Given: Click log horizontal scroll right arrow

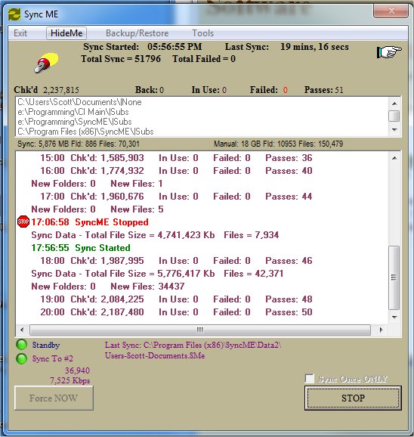Looking at the screenshot, I should click(x=381, y=330).
